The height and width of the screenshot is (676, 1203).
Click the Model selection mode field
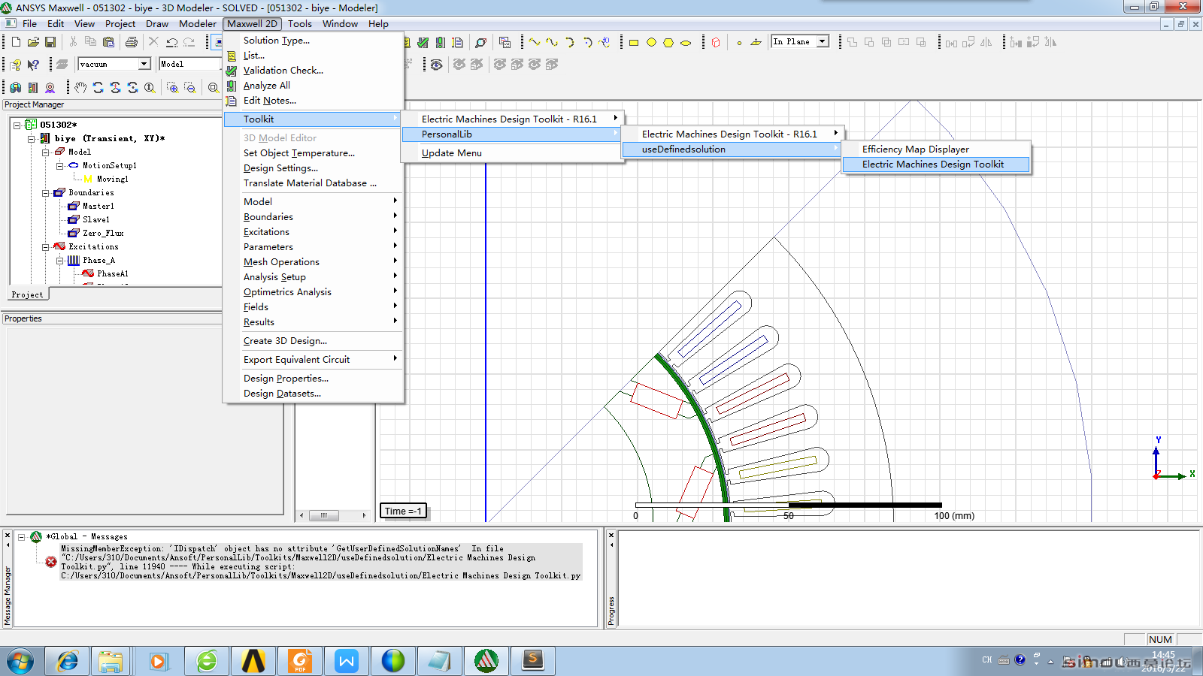[189, 65]
